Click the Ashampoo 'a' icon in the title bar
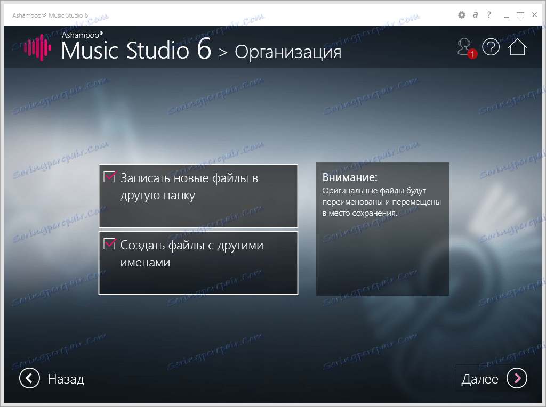This screenshot has height=407, width=546. [x=475, y=14]
